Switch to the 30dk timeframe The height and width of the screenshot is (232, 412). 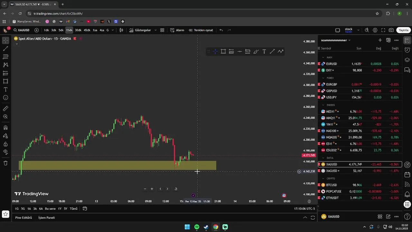[78, 30]
